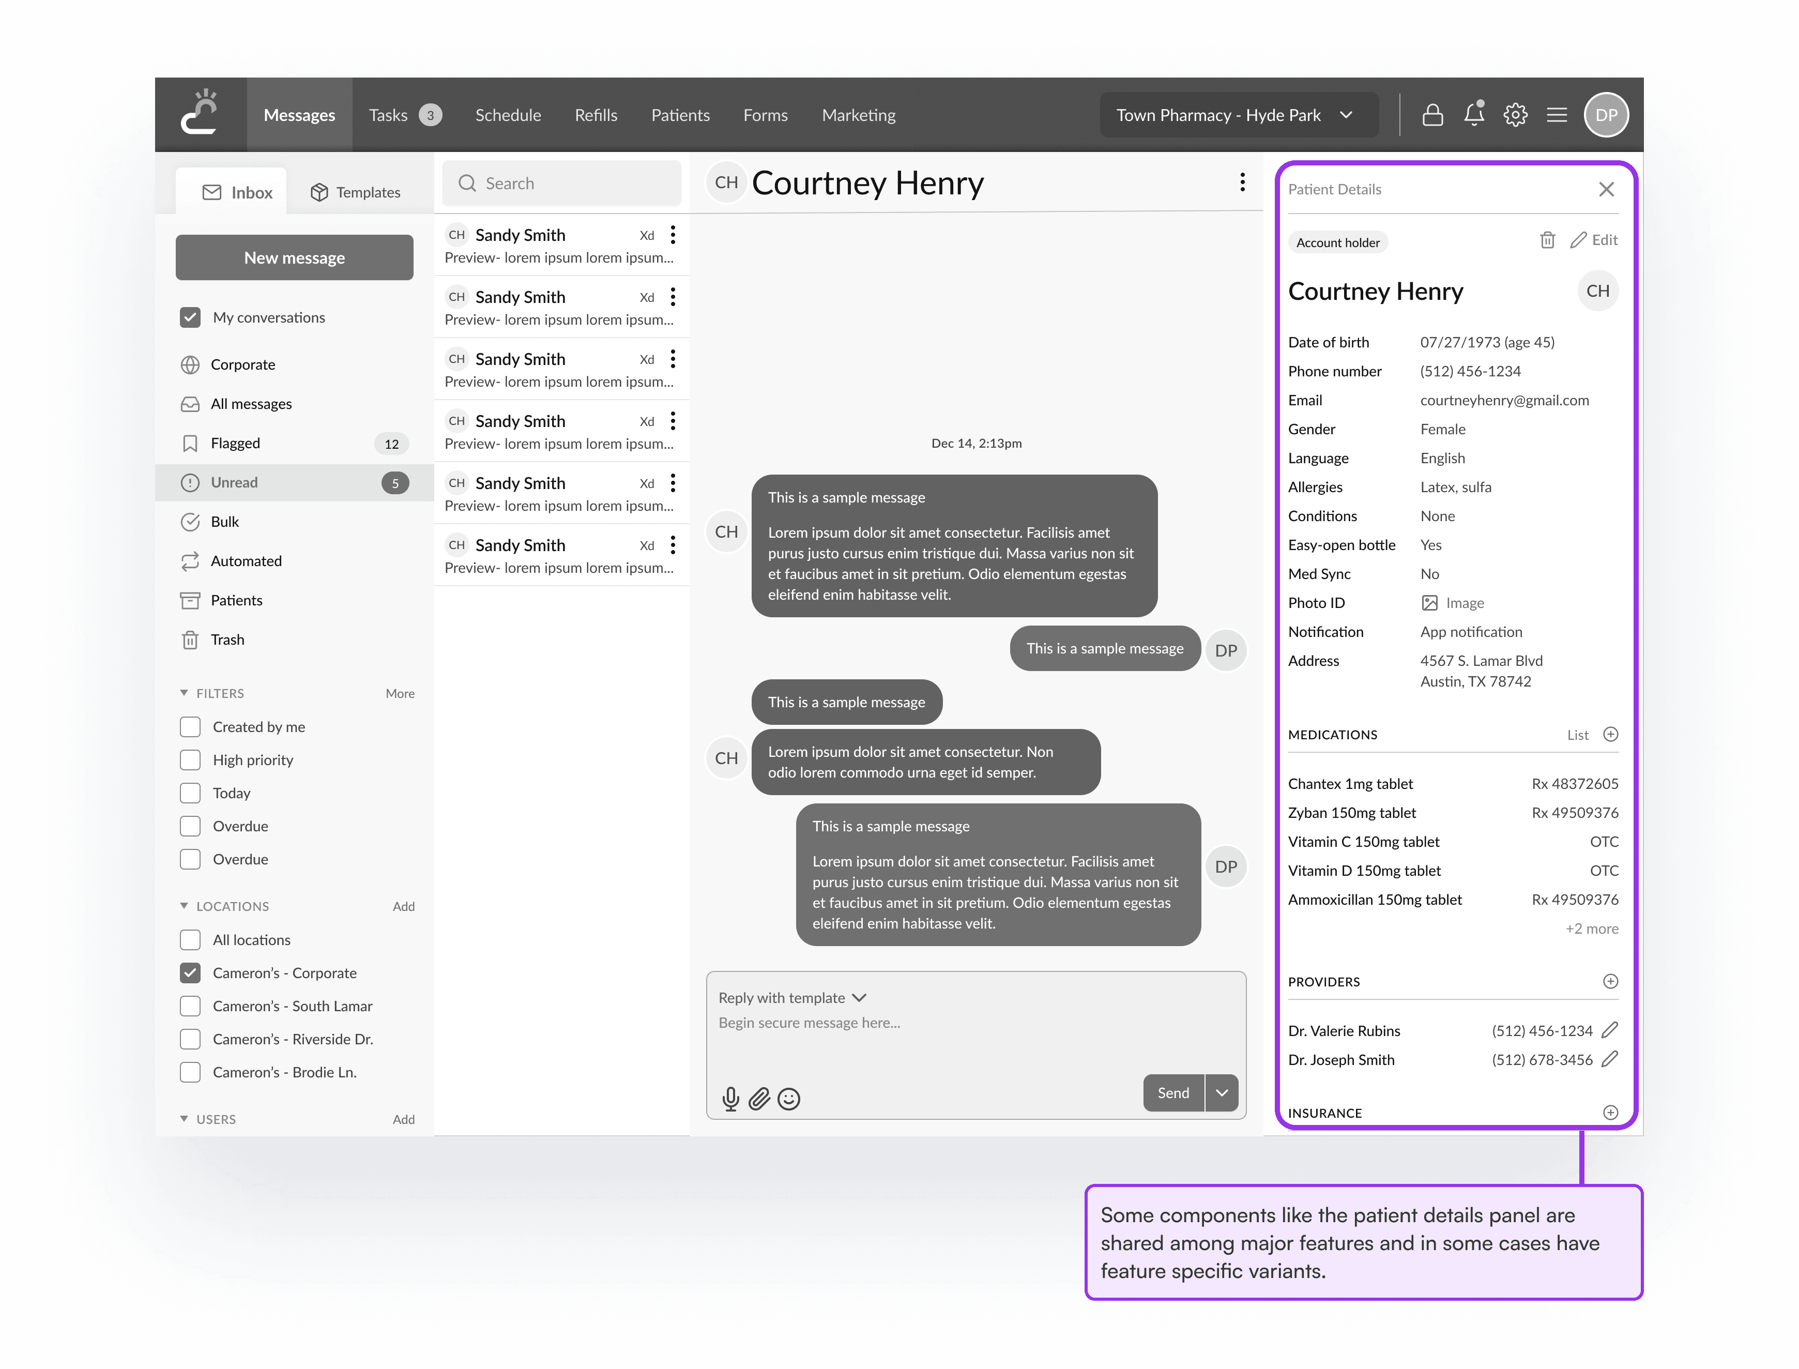Switch to the Templates tab
1799x1369 pixels.
pos(355,192)
